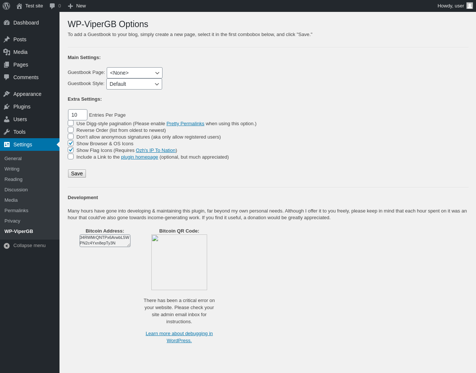Click the Bitcoin Address text area
476x373 pixels.
coord(105,240)
